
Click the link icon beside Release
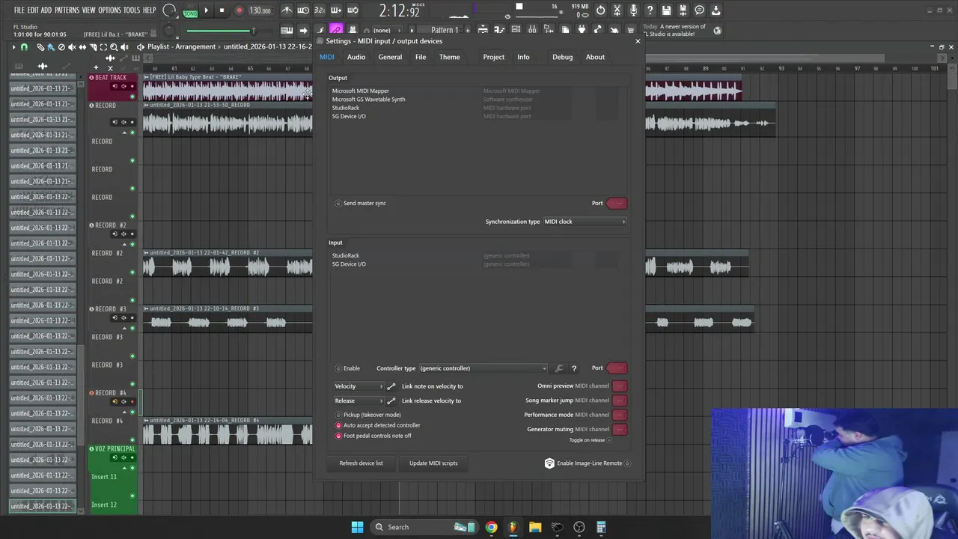coord(391,401)
